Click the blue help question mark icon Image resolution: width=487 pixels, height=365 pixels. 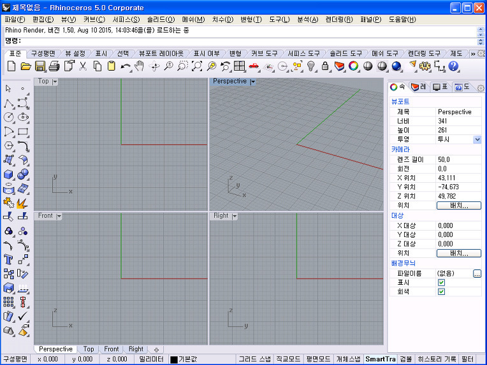click(454, 66)
